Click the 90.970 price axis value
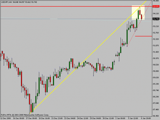The height and width of the screenshot is (120, 160). (x=156, y=58)
